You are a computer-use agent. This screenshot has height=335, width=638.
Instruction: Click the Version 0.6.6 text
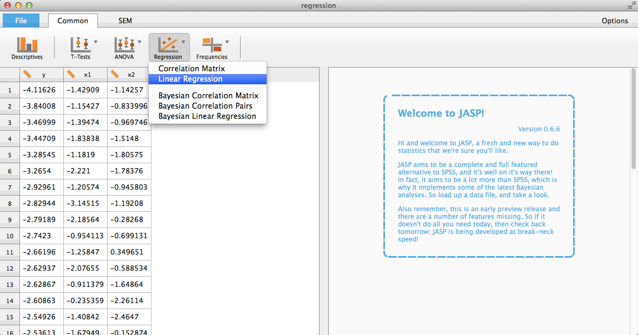pos(539,129)
